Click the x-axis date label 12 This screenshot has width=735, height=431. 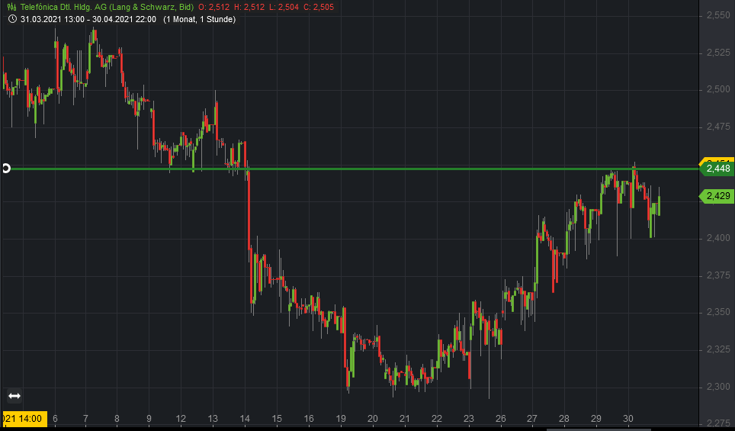coord(181,419)
